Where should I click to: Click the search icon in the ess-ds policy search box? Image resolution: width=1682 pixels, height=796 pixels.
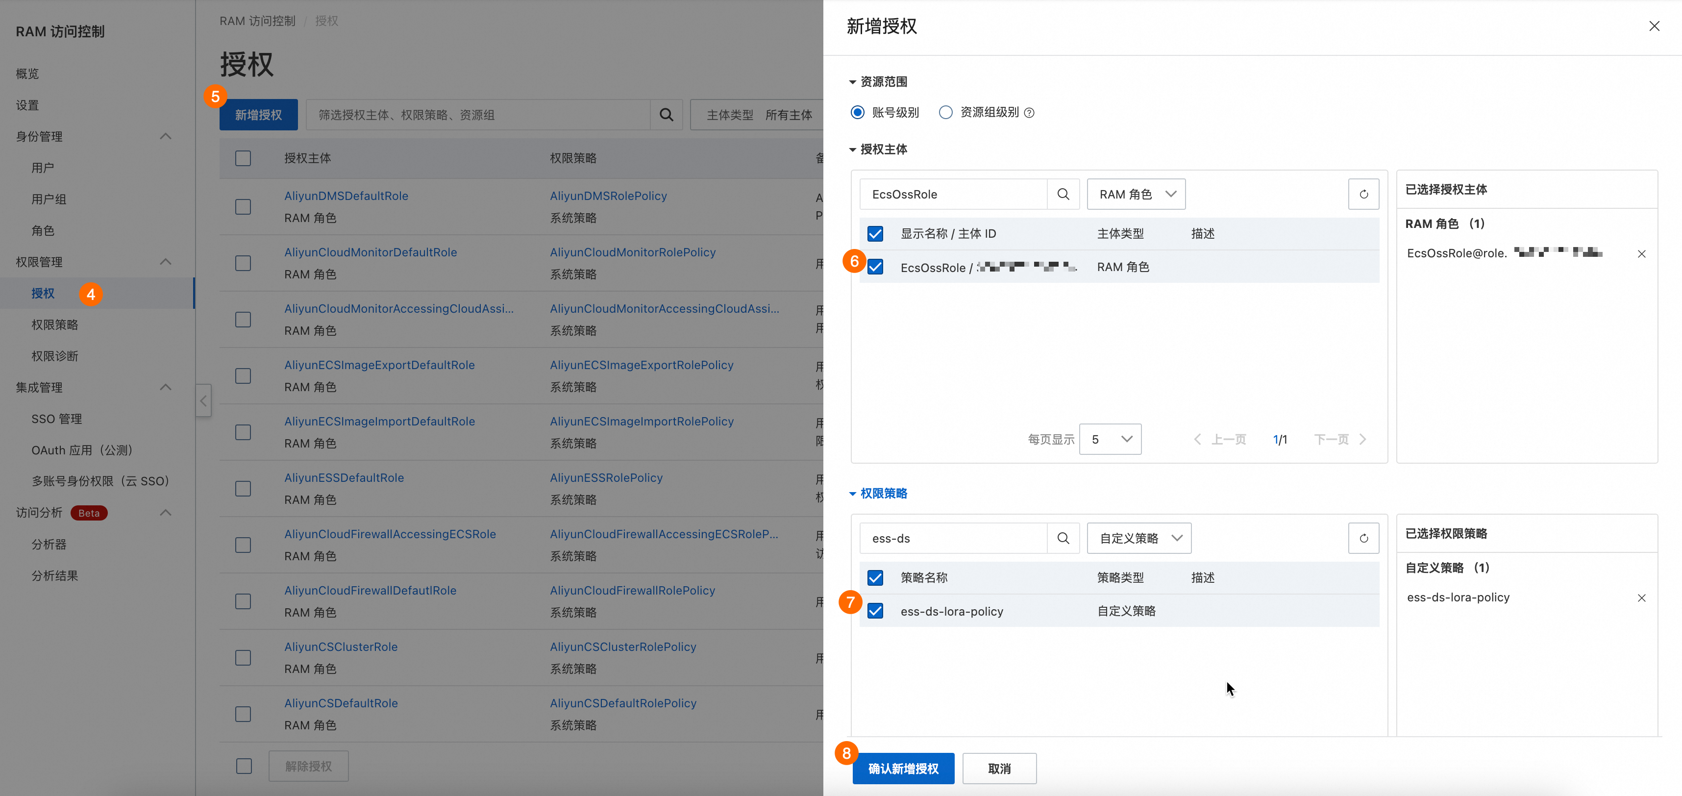pos(1063,538)
